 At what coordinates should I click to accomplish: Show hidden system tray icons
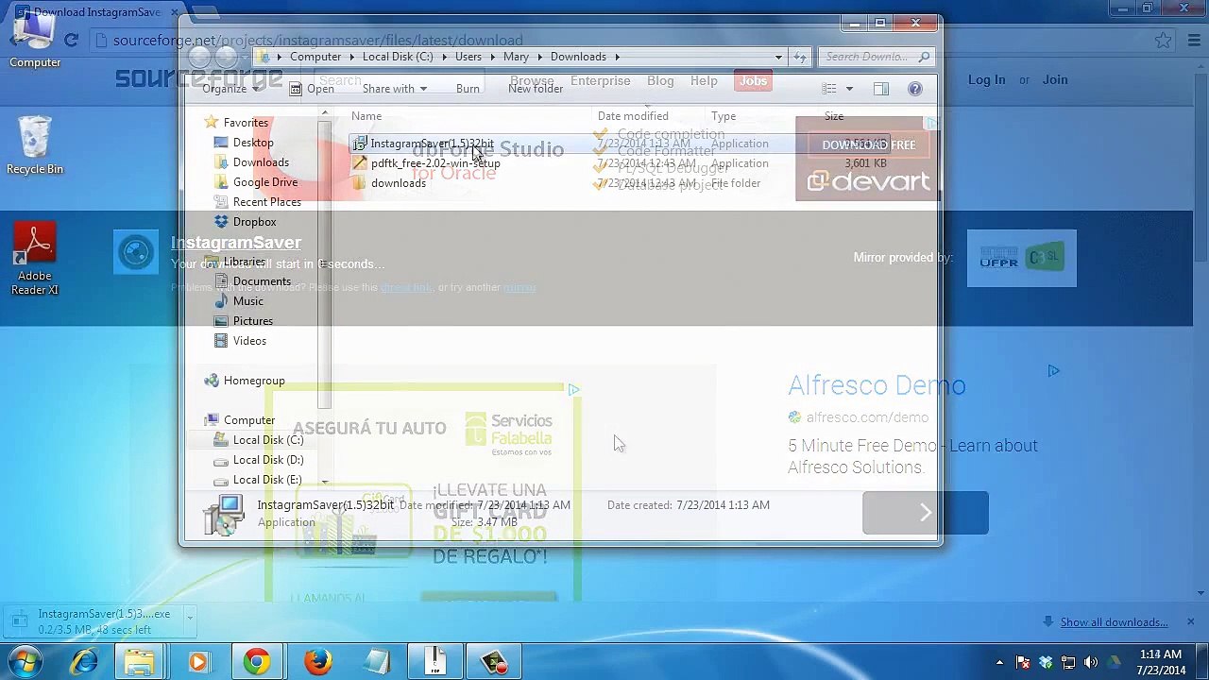tap(999, 662)
